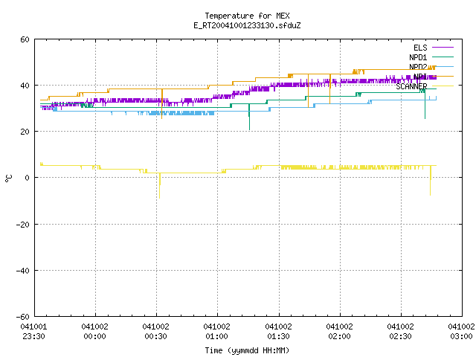
Task: Click the x-axis label 041002 00:00
Action: coord(94,332)
